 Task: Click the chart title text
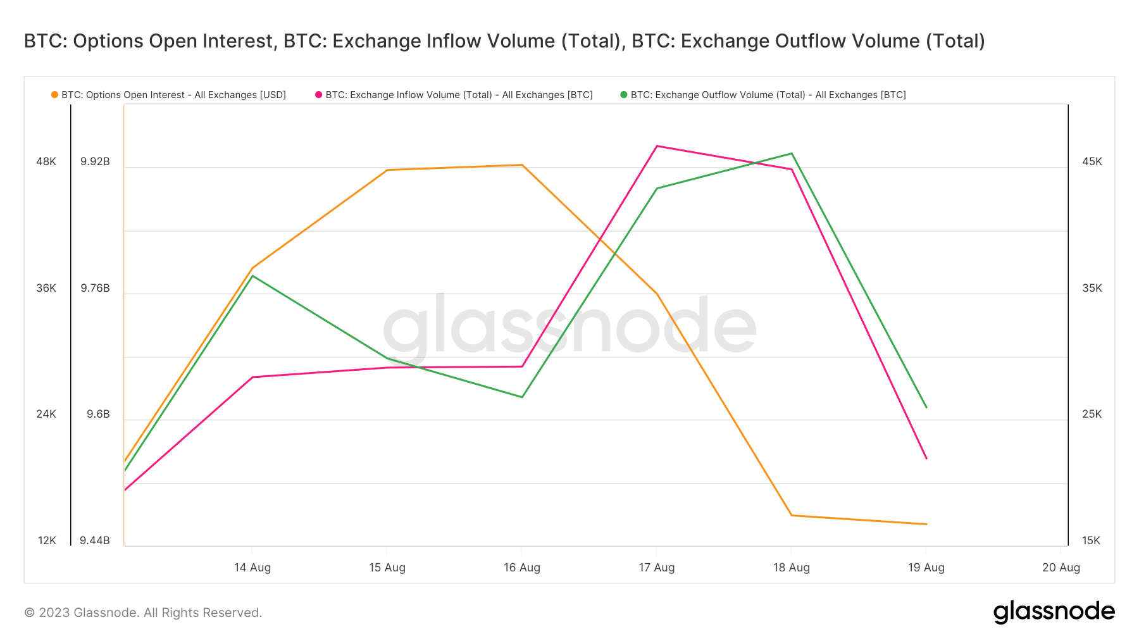pos(504,41)
